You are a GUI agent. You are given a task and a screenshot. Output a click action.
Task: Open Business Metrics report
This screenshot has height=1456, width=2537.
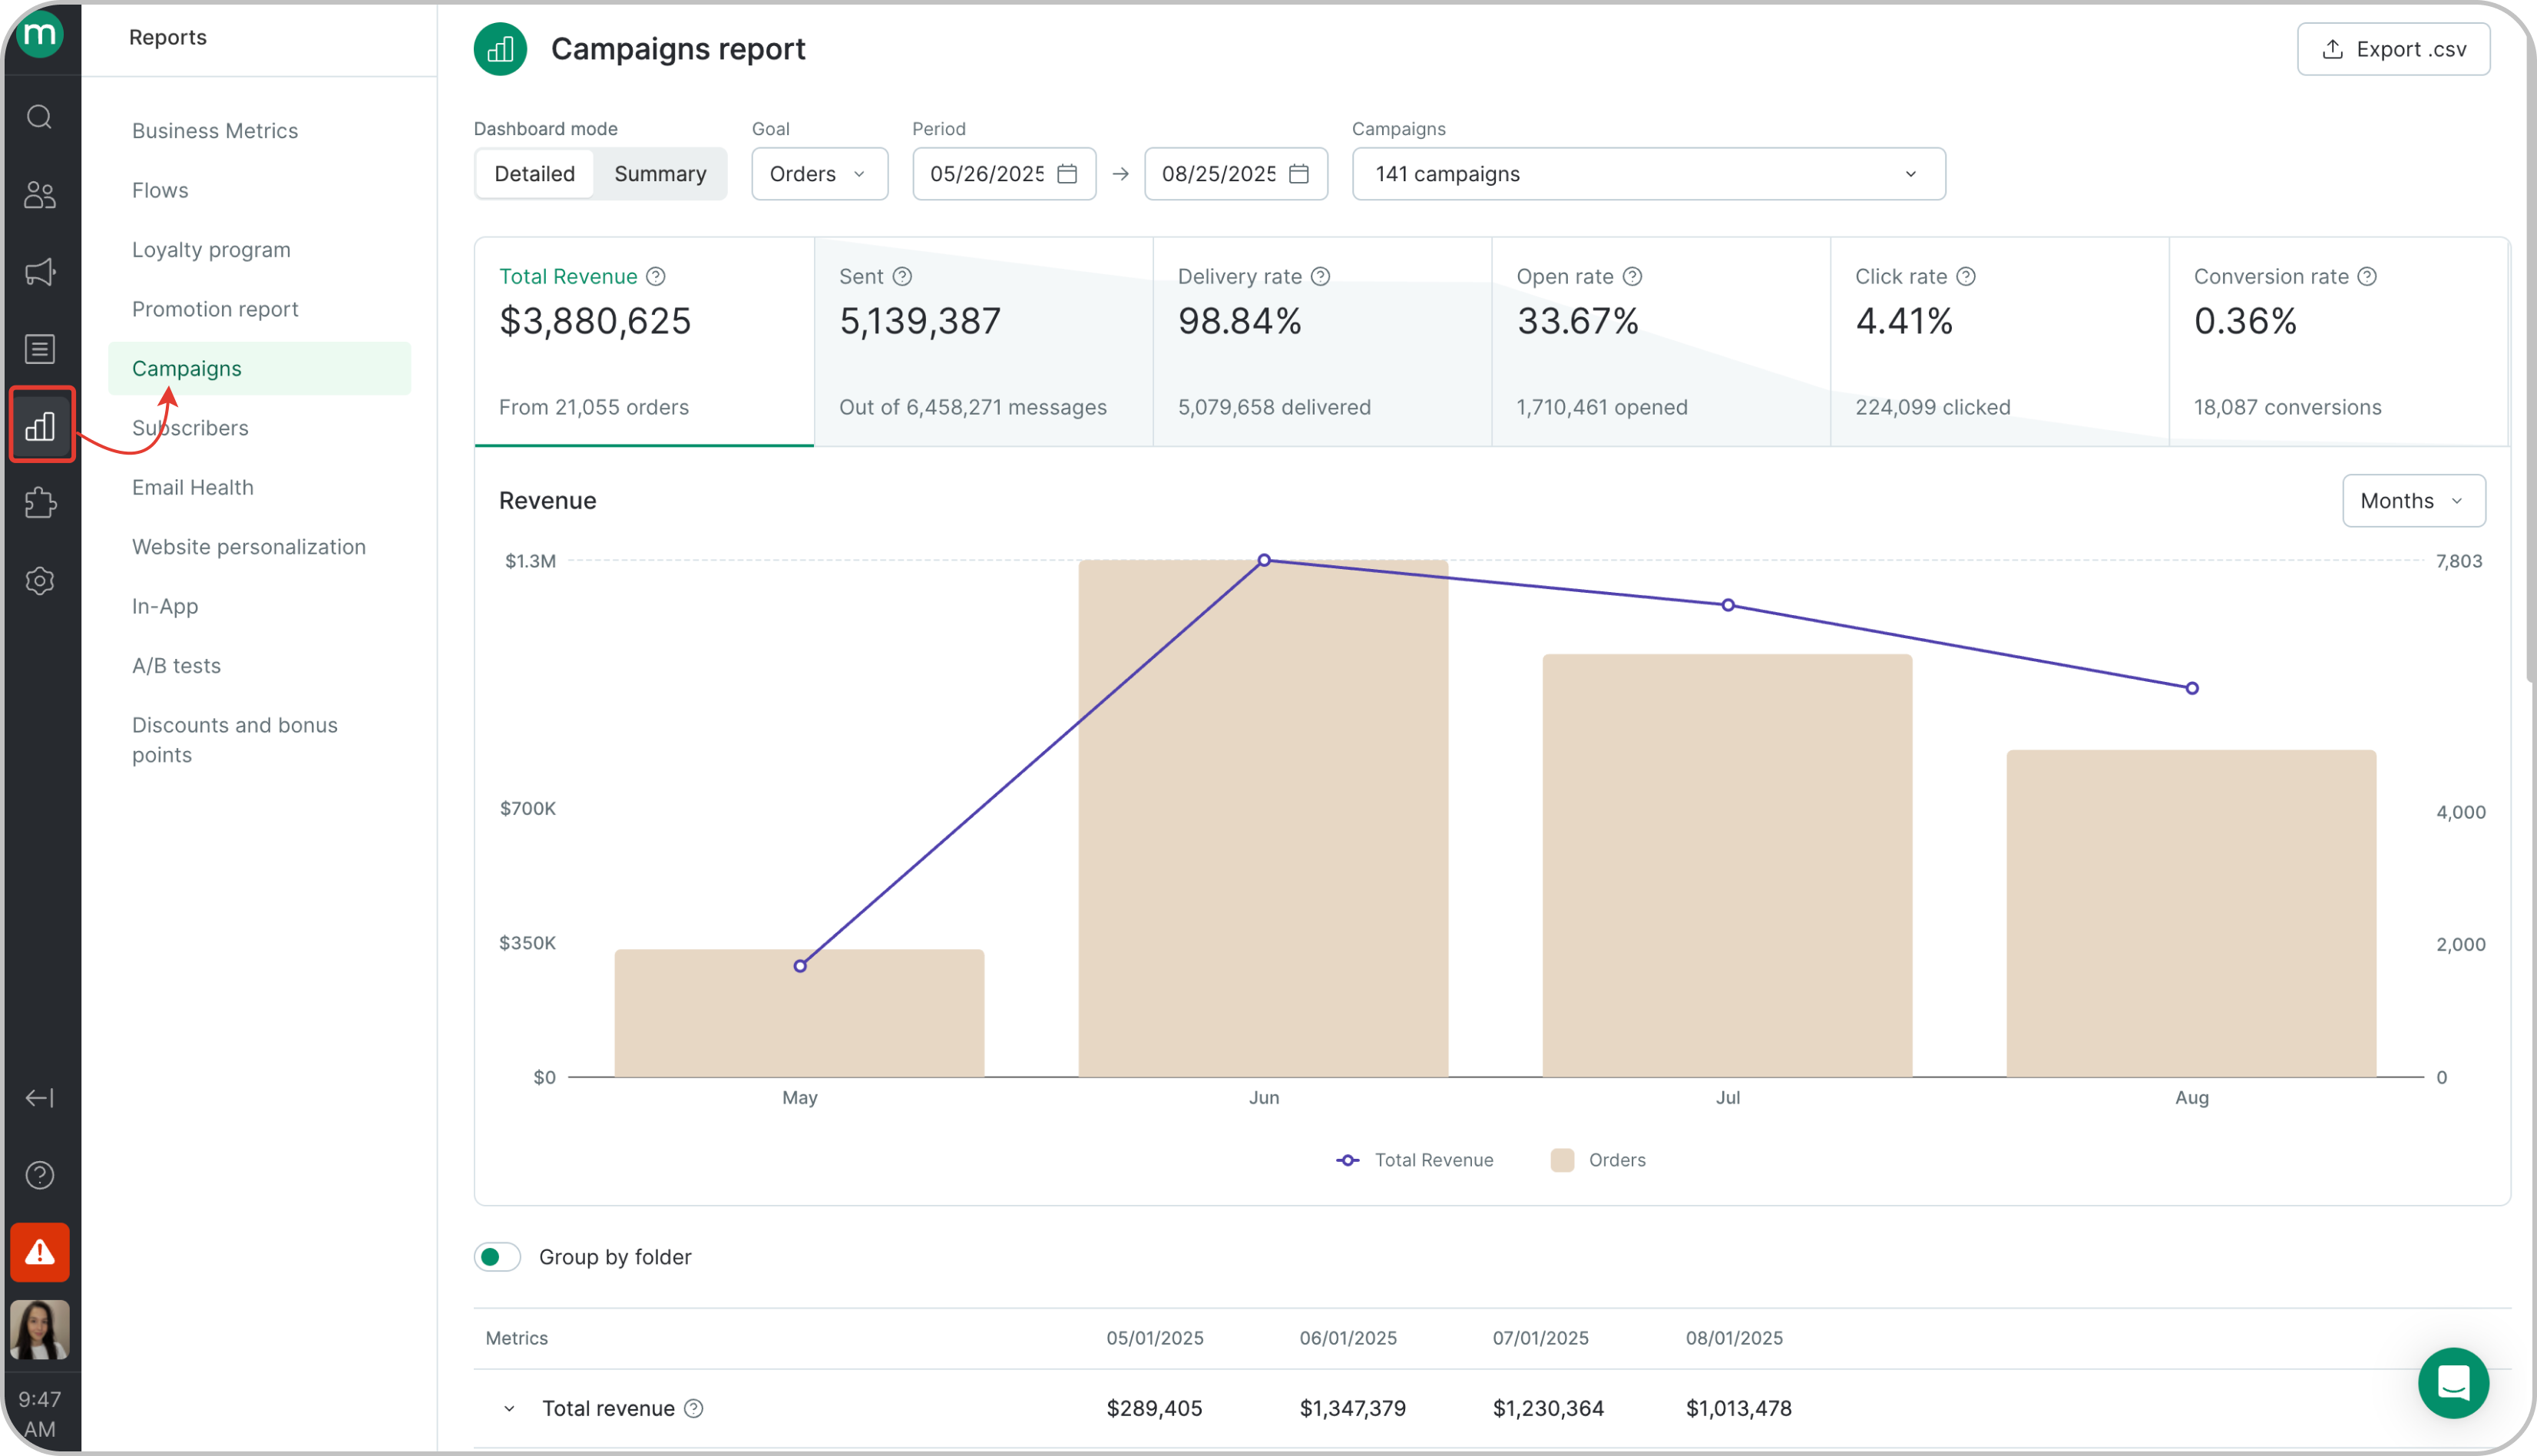tap(215, 131)
